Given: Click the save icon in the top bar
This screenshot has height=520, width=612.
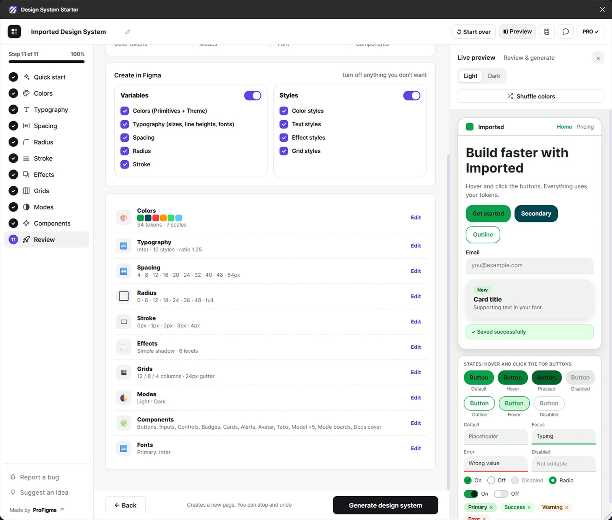Looking at the screenshot, I should pos(547,32).
